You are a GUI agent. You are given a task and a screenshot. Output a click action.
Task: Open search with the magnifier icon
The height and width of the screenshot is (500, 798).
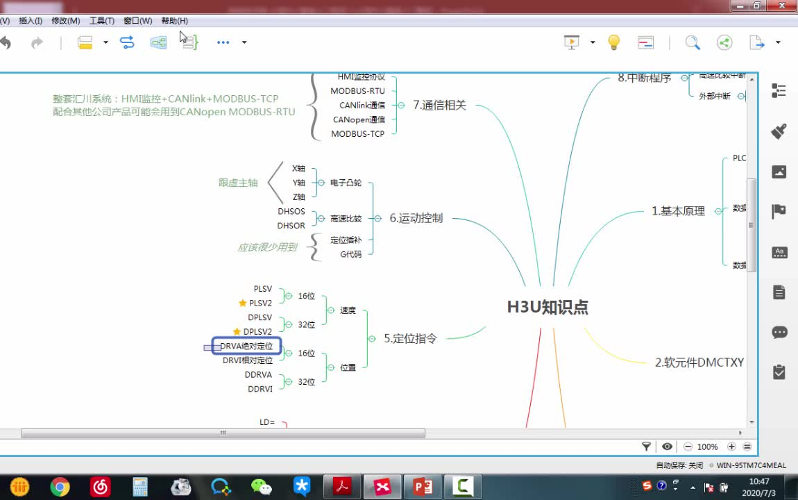[x=693, y=42]
